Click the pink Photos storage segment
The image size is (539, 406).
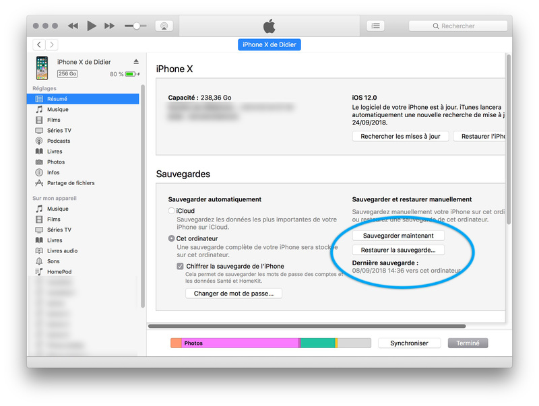point(240,343)
